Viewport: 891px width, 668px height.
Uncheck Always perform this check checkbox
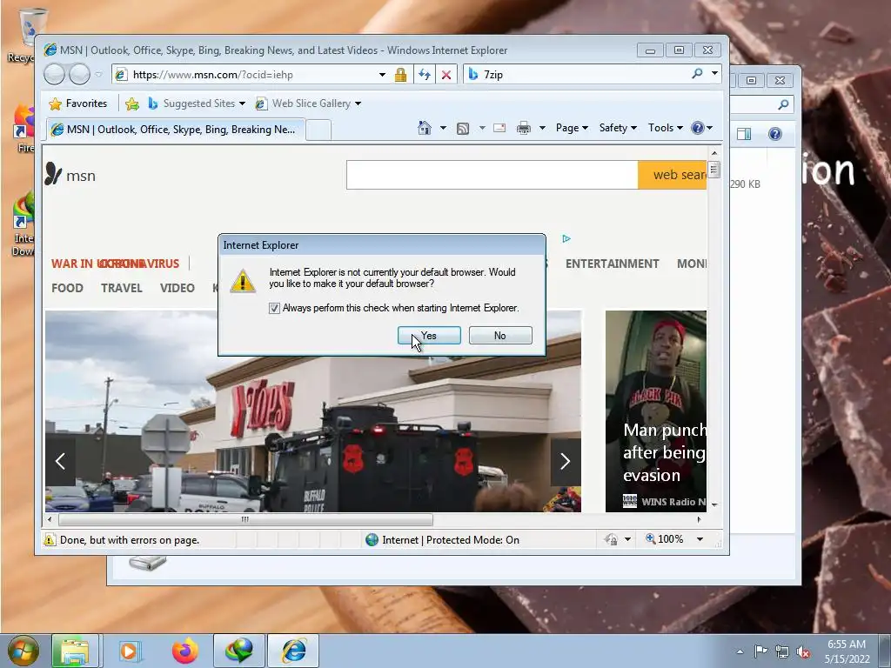coord(274,308)
